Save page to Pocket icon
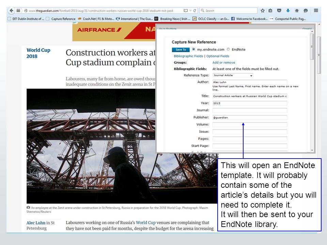Viewport: 327px width, 245px height. [279, 11]
